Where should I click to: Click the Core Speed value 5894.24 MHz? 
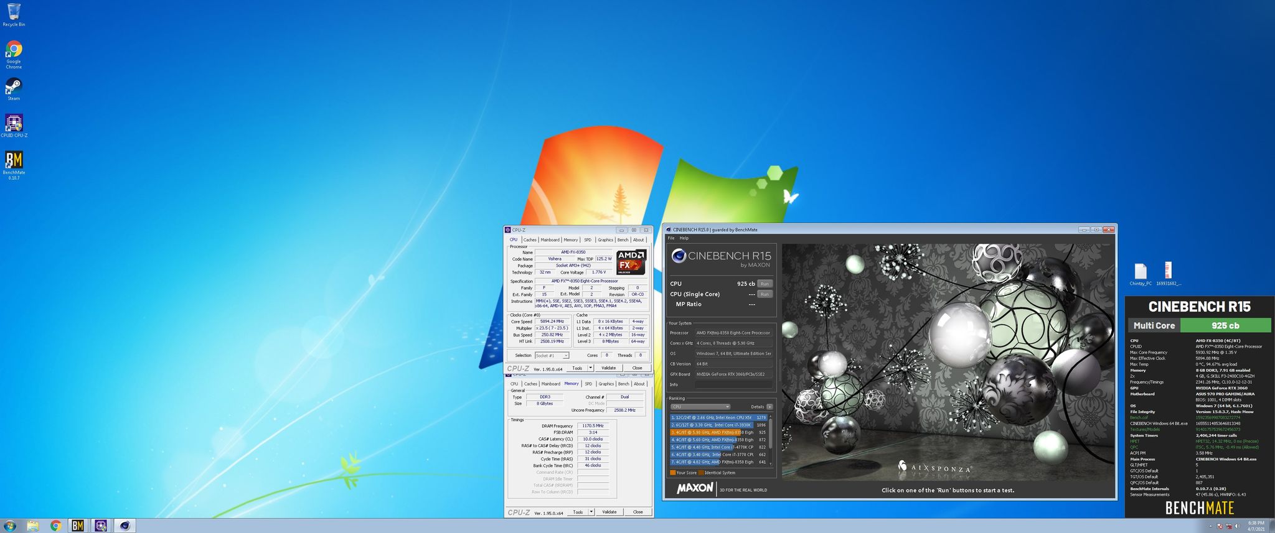pos(552,322)
